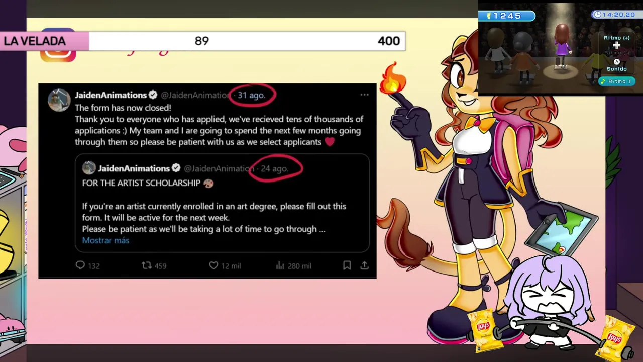Open the three-dot more options menu

(x=364, y=95)
